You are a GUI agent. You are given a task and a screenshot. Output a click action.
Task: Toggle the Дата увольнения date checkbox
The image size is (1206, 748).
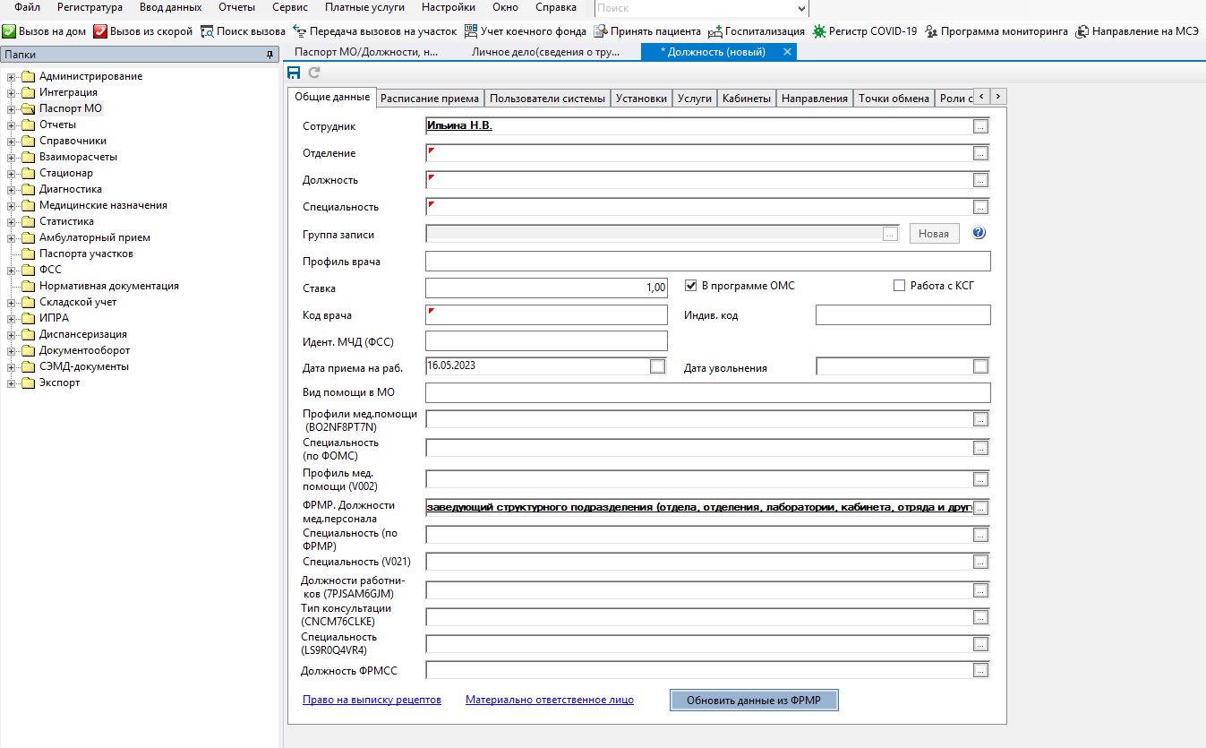point(980,366)
